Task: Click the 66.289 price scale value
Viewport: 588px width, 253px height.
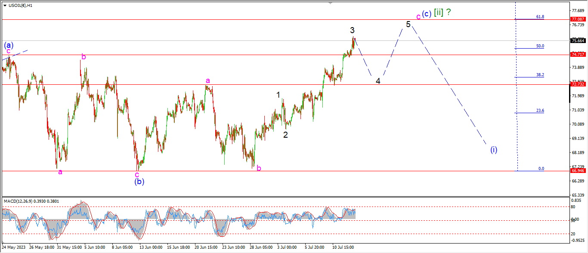Action: coord(577,181)
